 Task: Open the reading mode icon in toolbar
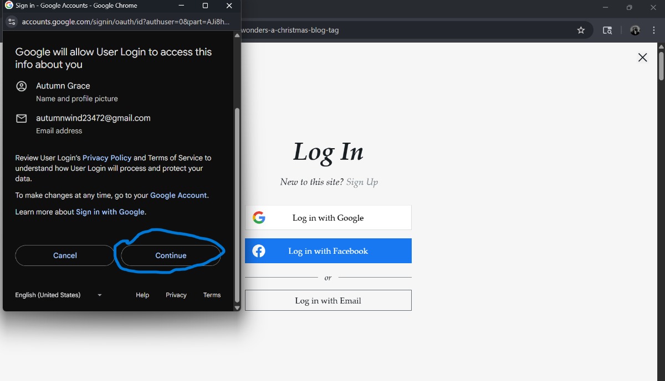click(607, 30)
